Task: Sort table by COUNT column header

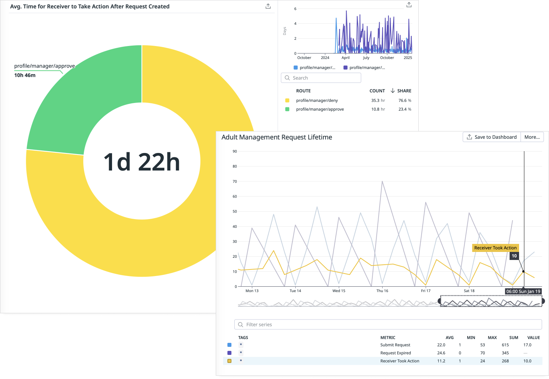Action: [377, 91]
